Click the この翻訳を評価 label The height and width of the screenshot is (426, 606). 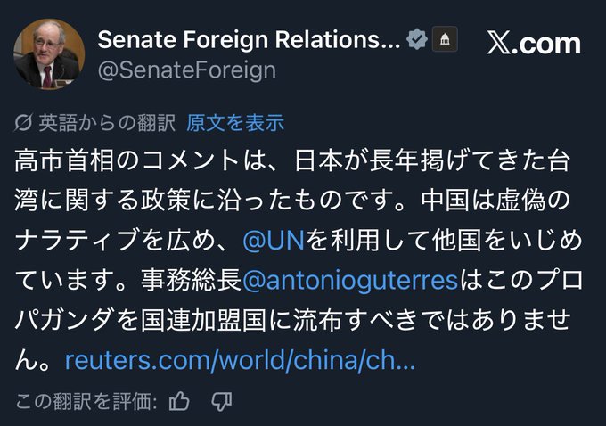(x=86, y=402)
